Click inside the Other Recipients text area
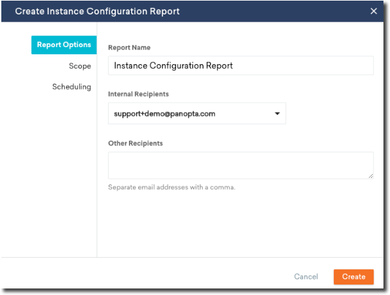Viewport: 390px width, 295px height. [x=241, y=165]
